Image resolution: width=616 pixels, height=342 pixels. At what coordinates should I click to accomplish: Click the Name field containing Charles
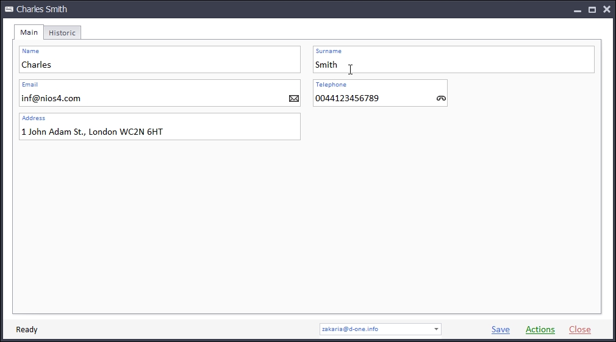point(159,65)
